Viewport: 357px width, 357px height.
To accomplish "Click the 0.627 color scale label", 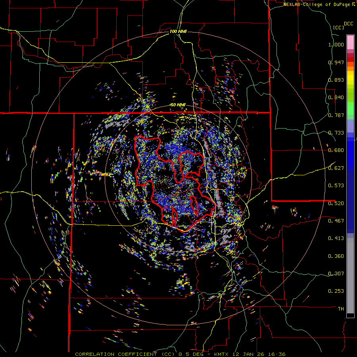I will (336, 168).
